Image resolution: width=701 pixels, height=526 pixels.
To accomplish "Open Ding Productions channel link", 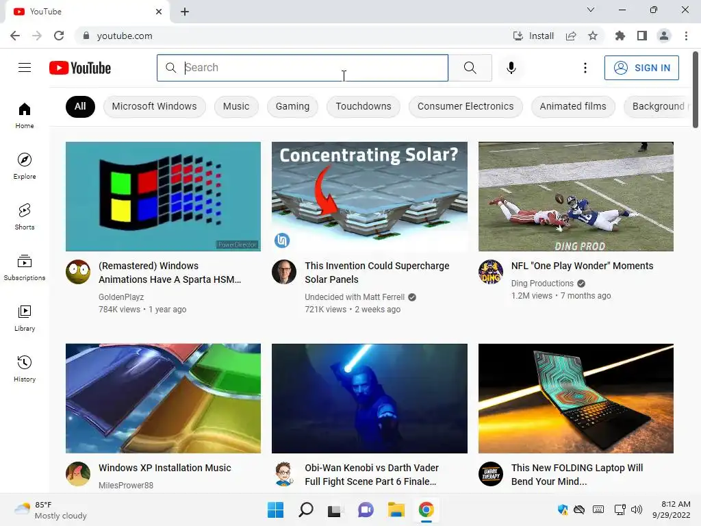I will coord(542,283).
